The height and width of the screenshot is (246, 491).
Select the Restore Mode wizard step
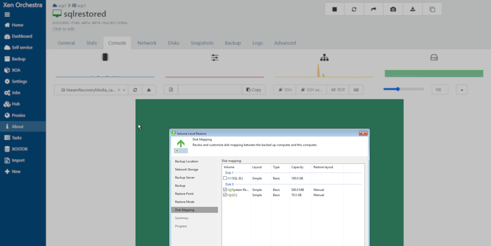pyautogui.click(x=185, y=202)
